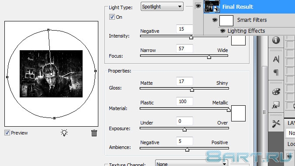Open the Info panel icon
Image resolution: width=295 pixels, height=166 pixels.
tap(276, 40)
